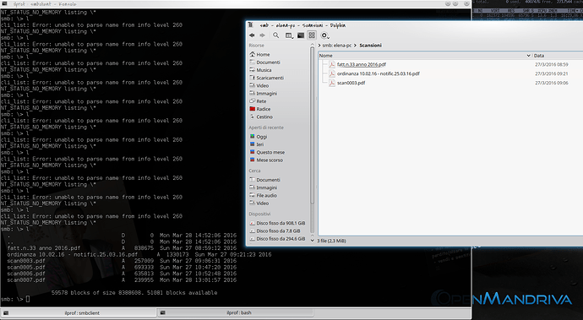The height and width of the screenshot is (320, 583).
Task: Open Rete network place in the sidebar
Action: coord(258,101)
